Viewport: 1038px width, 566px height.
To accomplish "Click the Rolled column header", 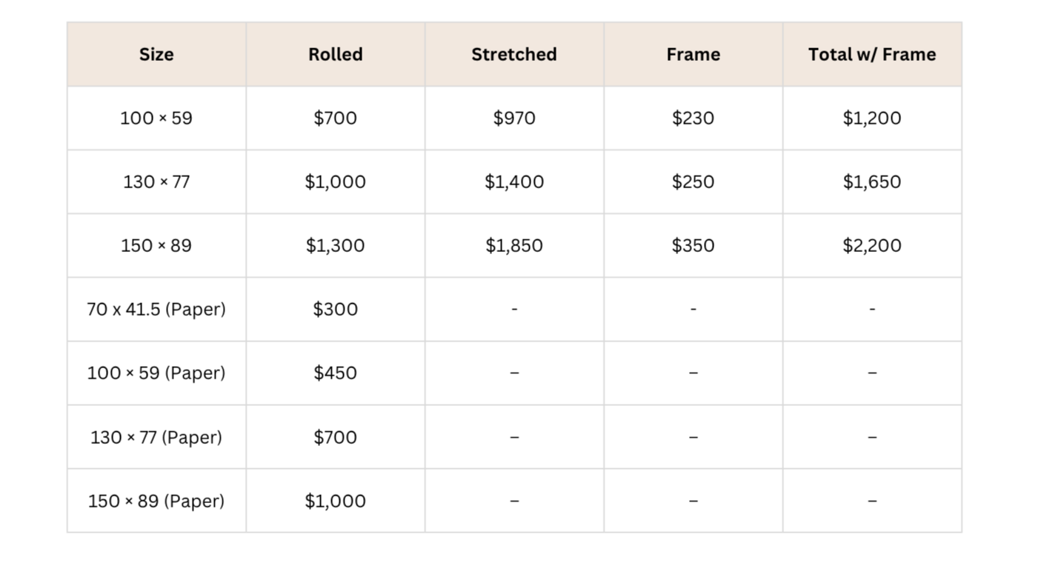I will coord(336,55).
